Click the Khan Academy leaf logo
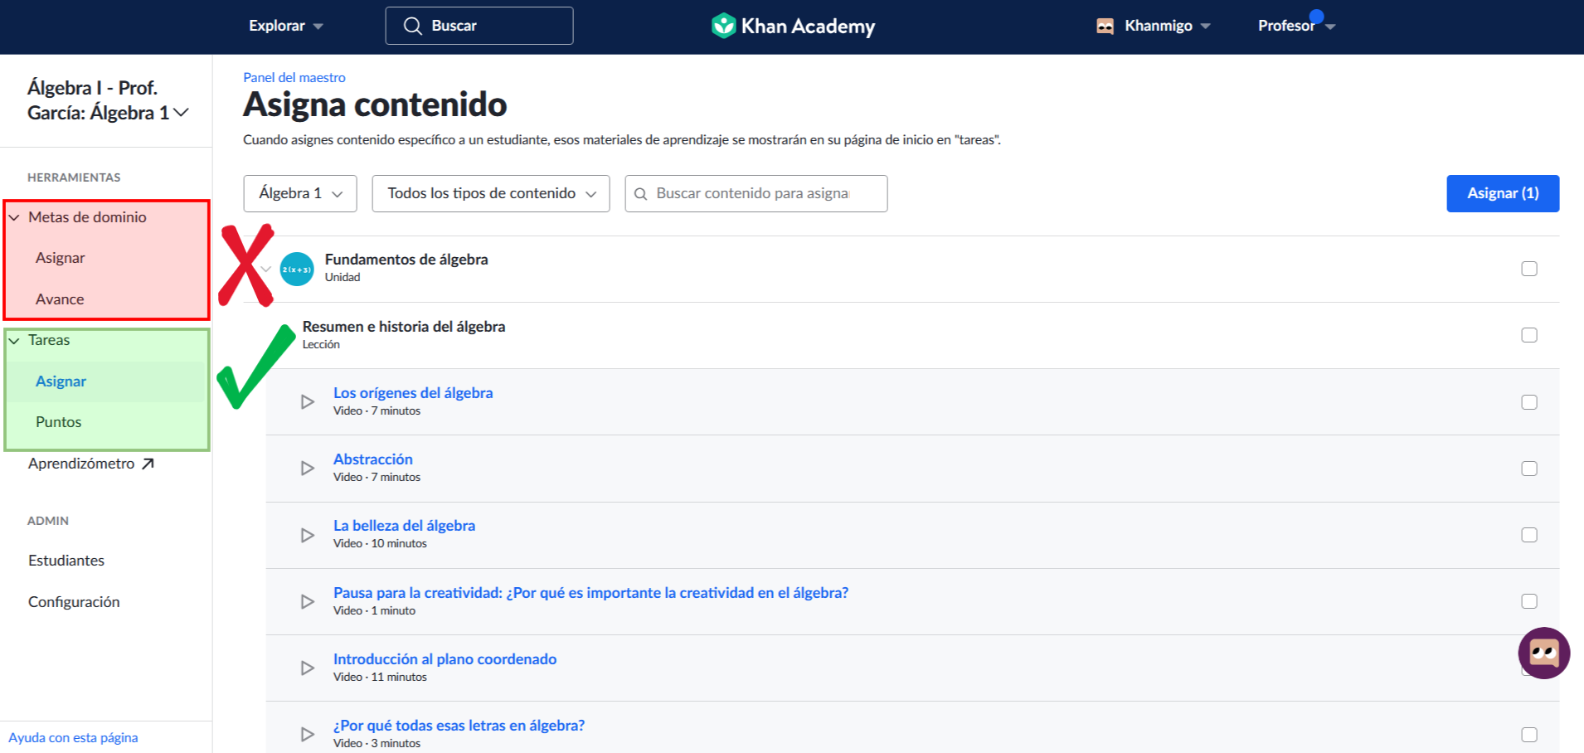1584x753 pixels. pos(723,26)
